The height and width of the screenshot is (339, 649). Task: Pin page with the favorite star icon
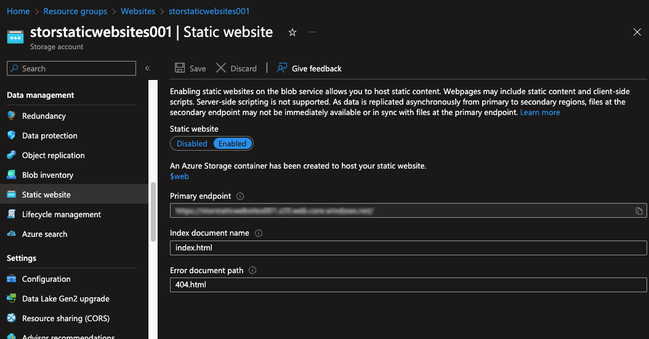[x=292, y=32]
